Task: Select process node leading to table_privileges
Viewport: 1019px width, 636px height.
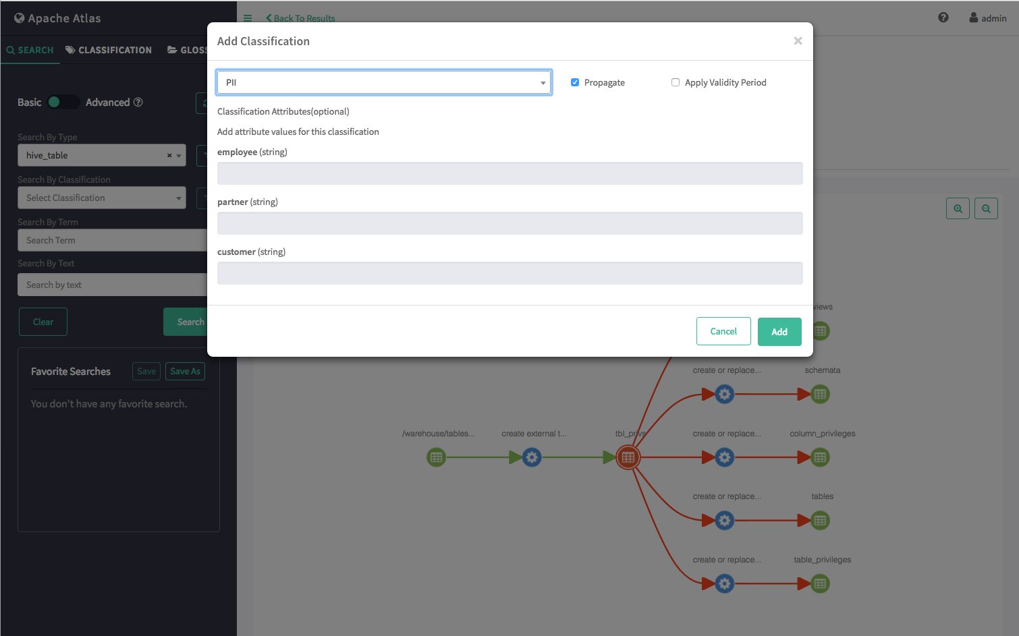Action: click(725, 583)
